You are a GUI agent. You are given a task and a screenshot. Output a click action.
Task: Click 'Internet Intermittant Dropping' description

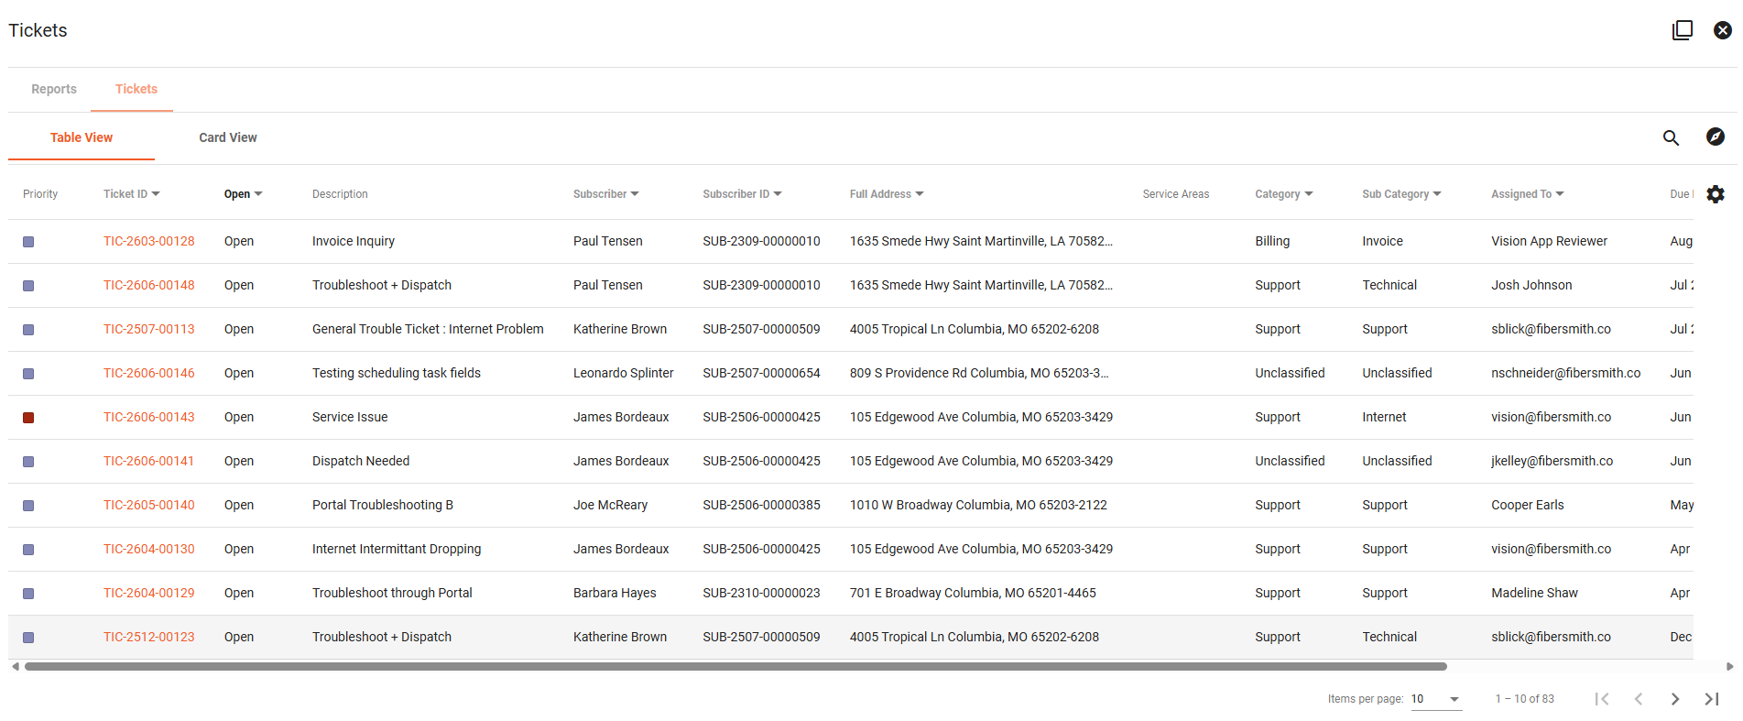point(397,549)
